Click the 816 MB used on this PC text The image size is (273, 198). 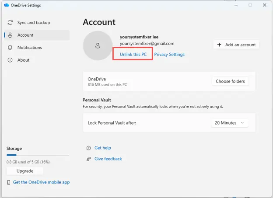coord(107,85)
